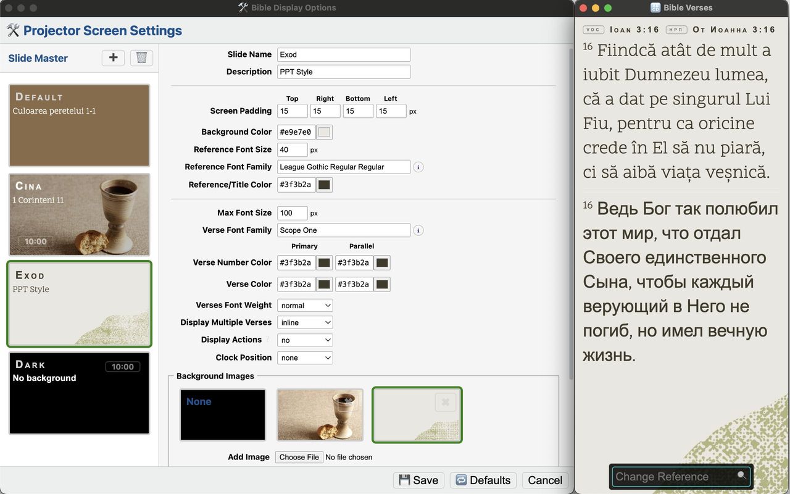790x494 pixels.
Task: Reset settings with the Defaults button
Action: click(x=484, y=480)
